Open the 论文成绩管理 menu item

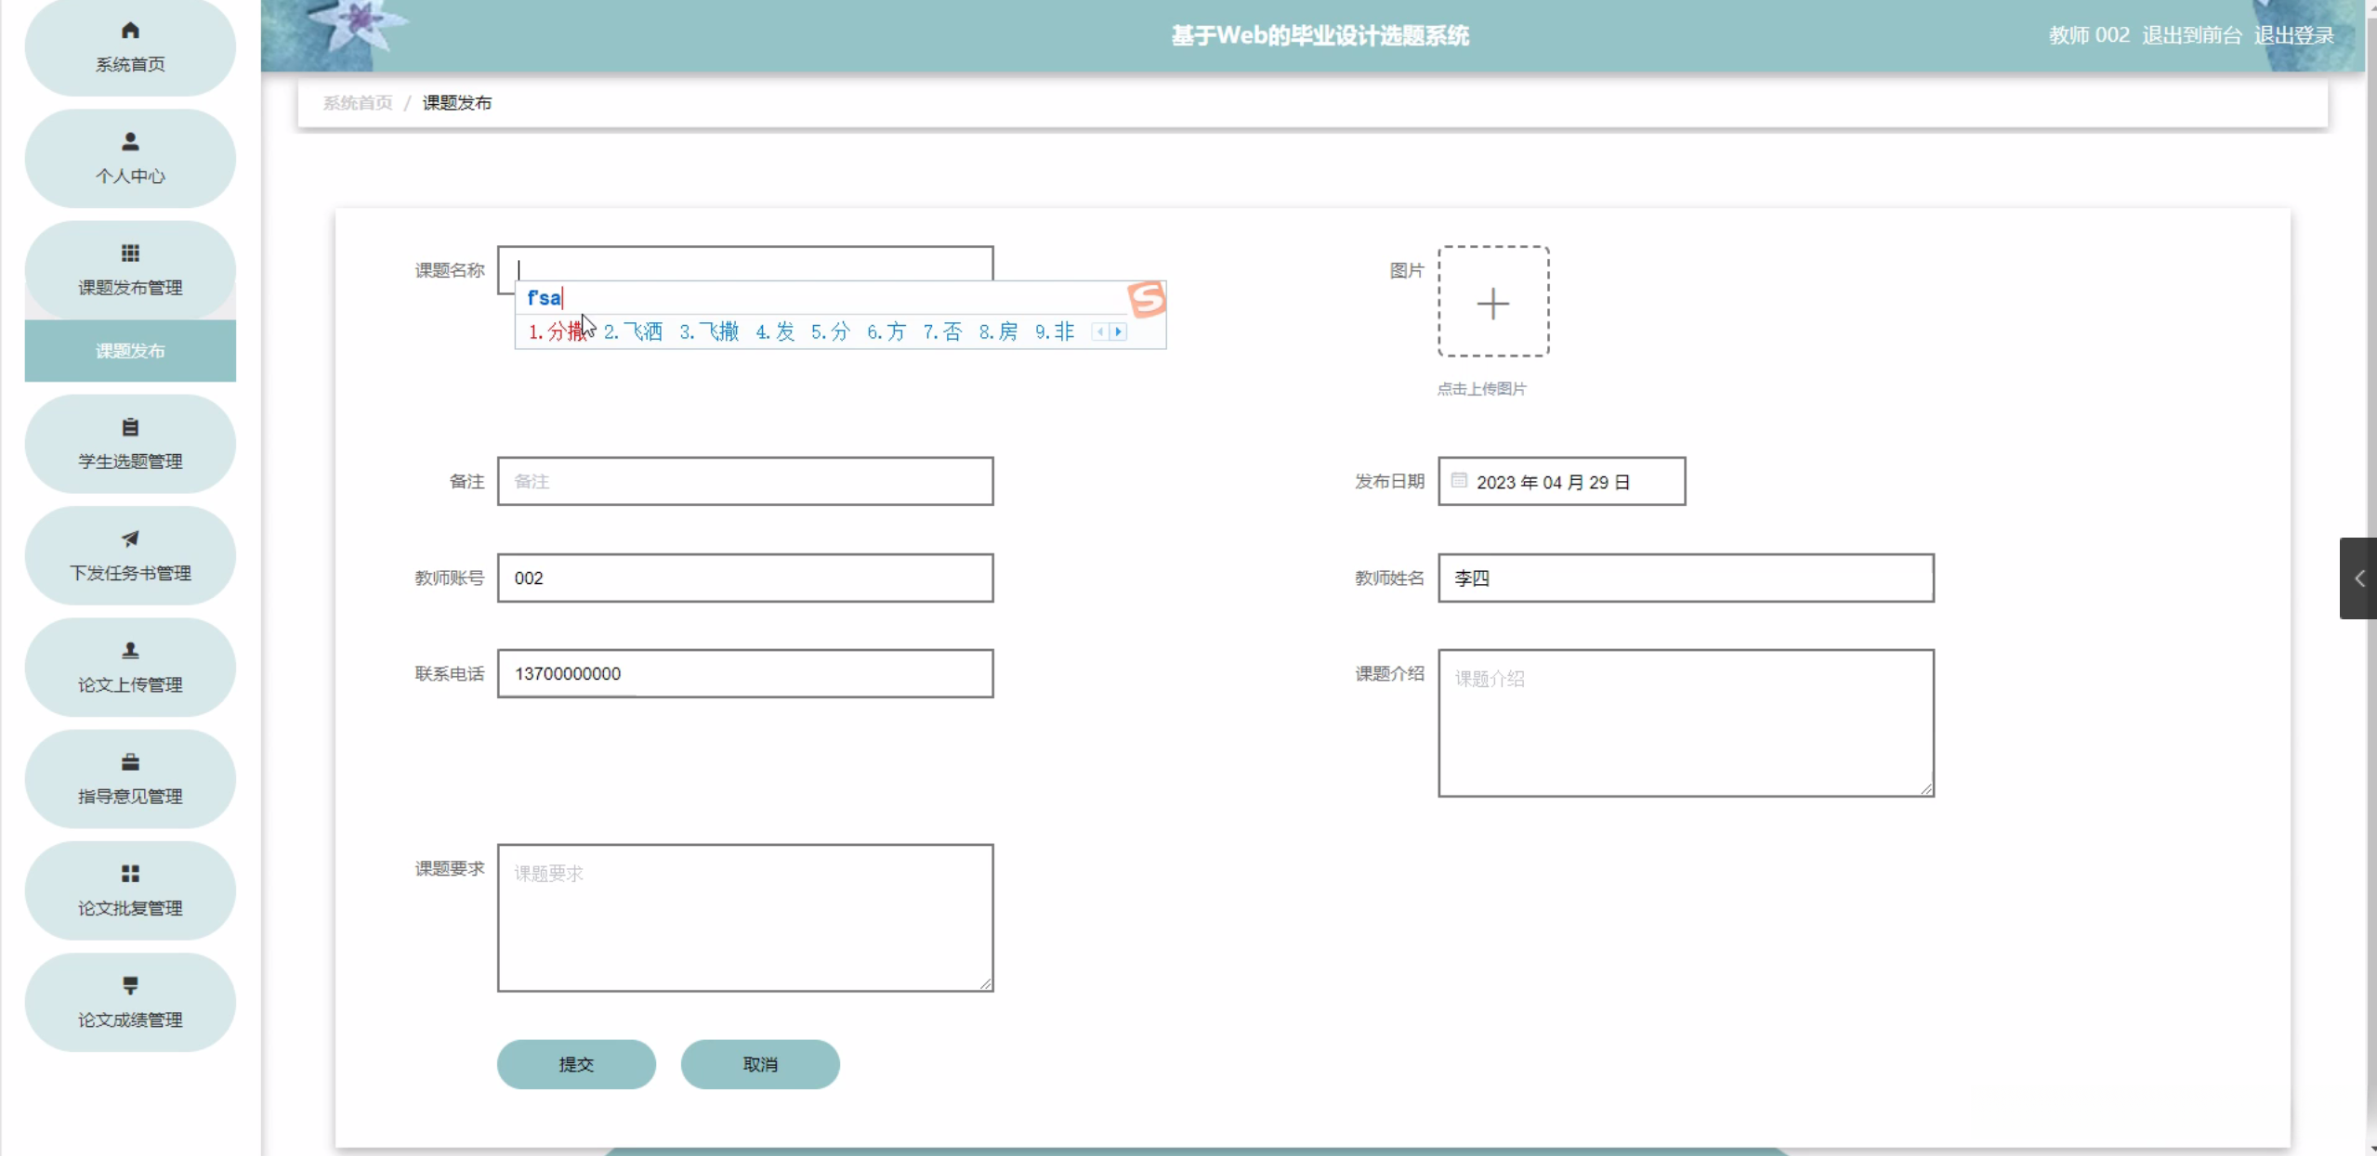(130, 1003)
